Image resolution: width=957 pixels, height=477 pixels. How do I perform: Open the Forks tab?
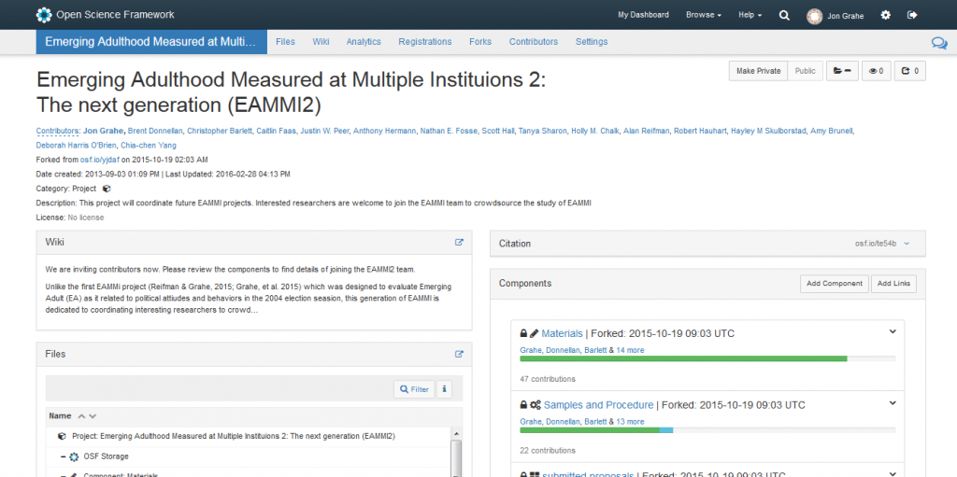(480, 41)
